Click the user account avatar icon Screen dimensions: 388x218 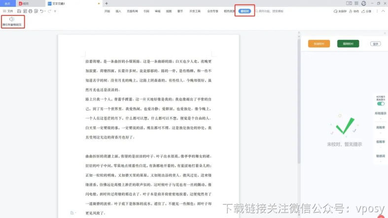pyautogui.click(x=363, y=3)
